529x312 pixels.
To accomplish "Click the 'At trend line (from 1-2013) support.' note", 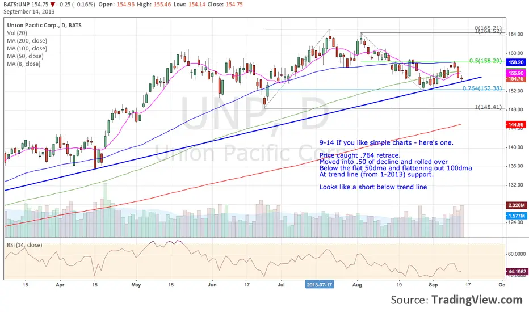I will click(x=376, y=174).
